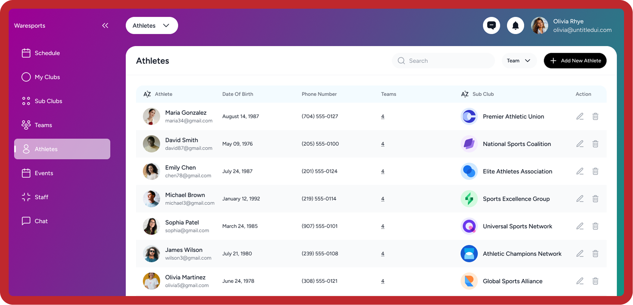Select Staff from the sidebar
The image size is (633, 305).
click(41, 197)
